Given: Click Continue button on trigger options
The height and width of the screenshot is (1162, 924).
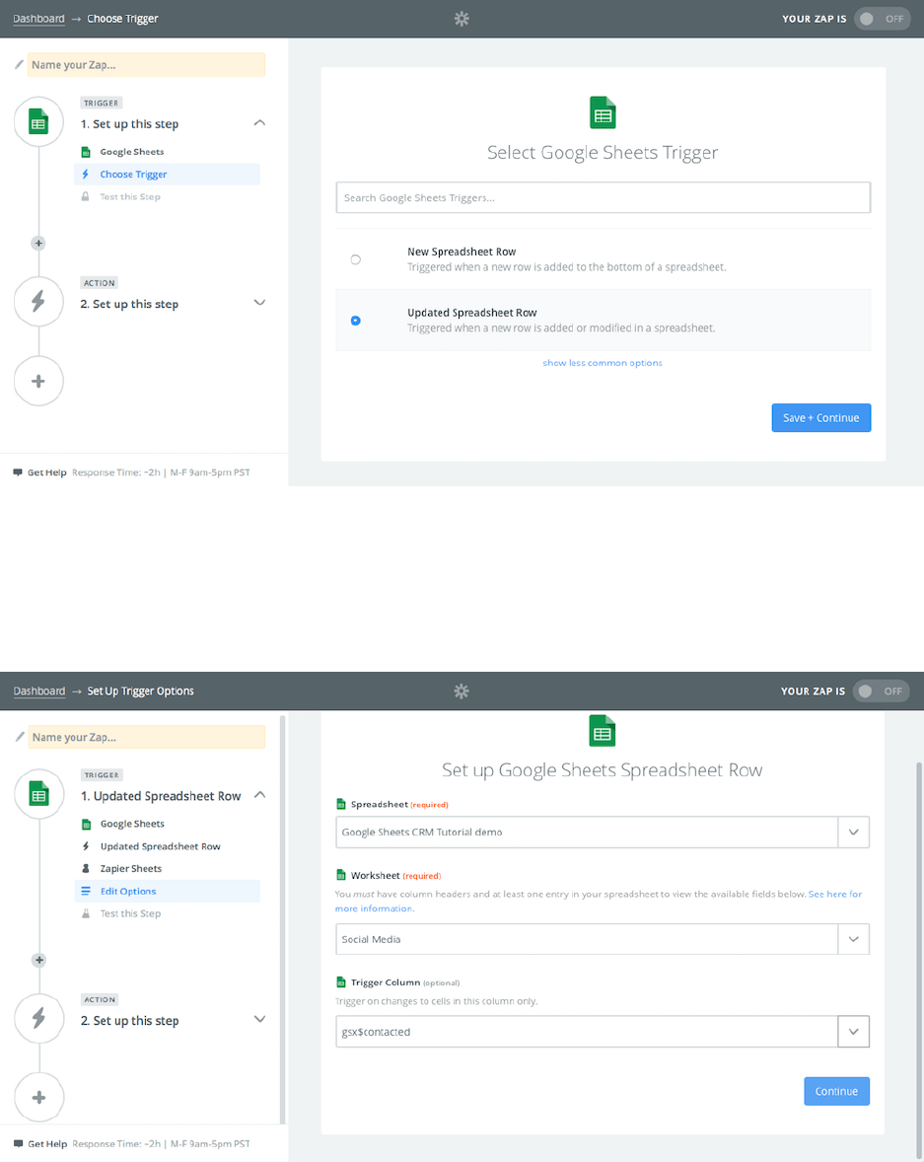Looking at the screenshot, I should coord(836,1091).
